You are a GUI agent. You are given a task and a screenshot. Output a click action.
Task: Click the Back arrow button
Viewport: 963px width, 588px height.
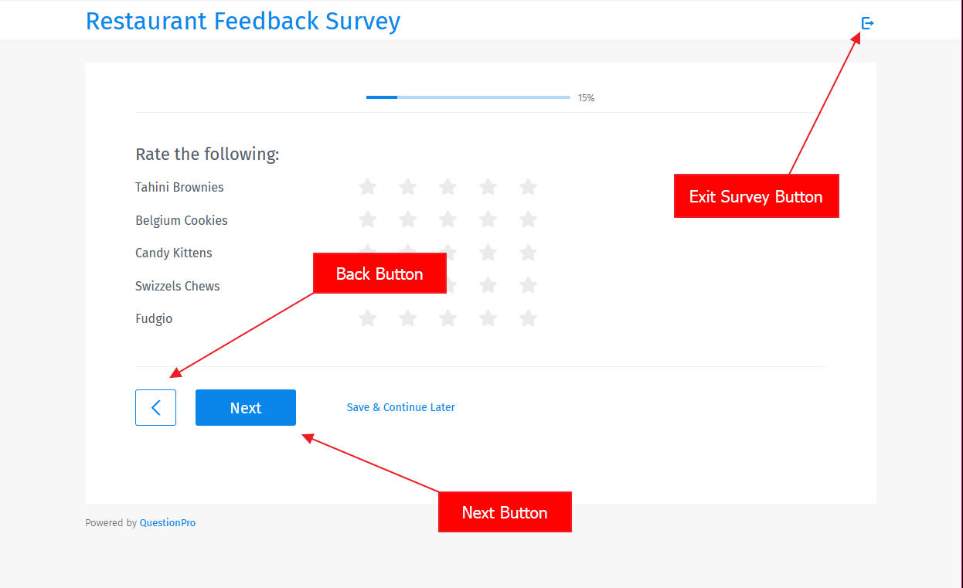coord(155,407)
